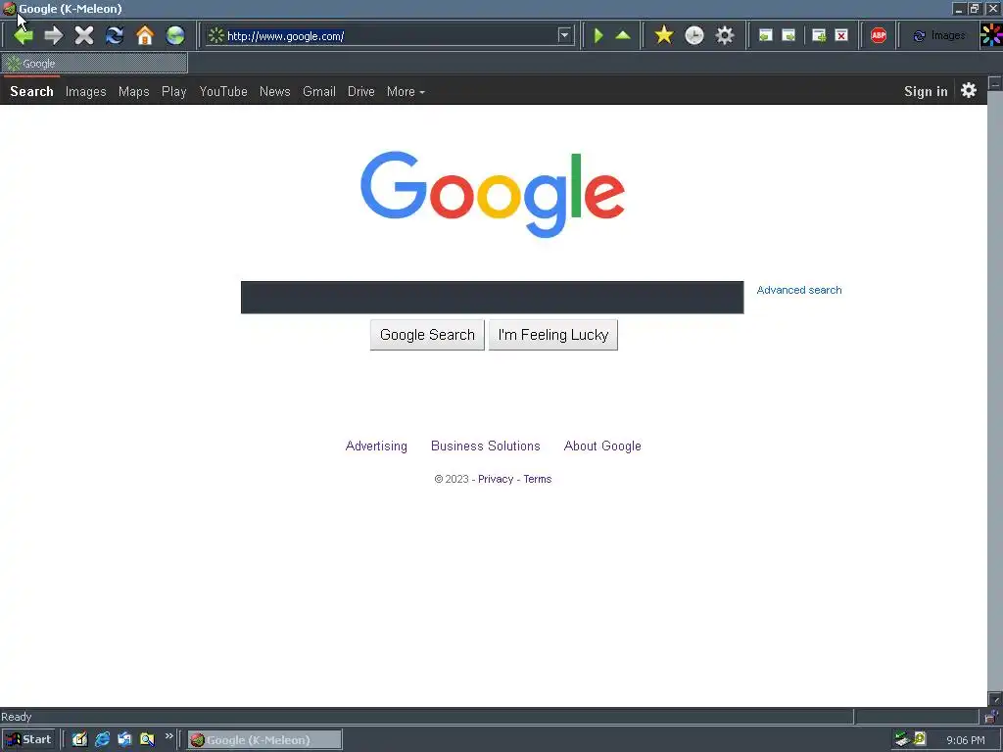Select Google (K-Meleon) taskbar button
The width and height of the screenshot is (1003, 752).
[x=264, y=740]
